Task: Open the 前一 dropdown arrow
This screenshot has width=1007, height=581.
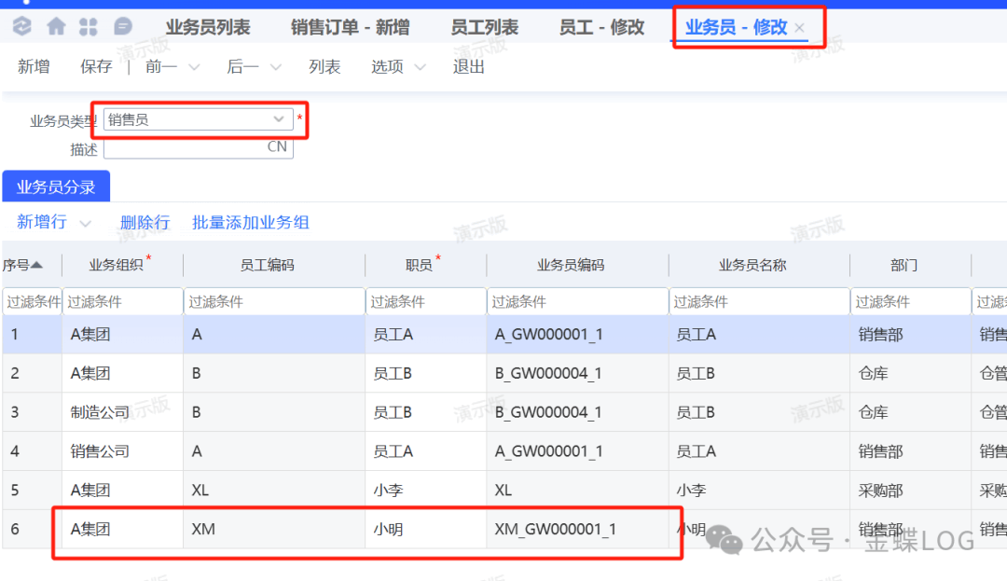Action: point(194,67)
